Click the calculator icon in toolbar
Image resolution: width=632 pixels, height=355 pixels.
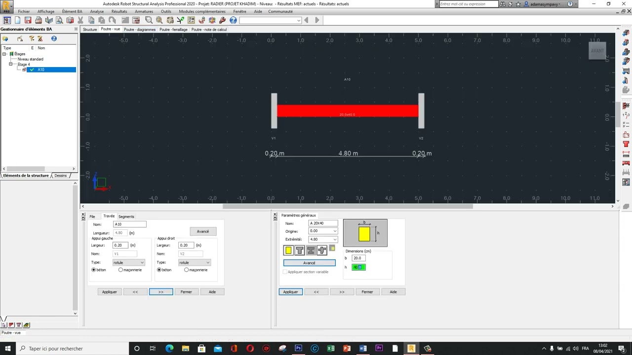point(136,20)
